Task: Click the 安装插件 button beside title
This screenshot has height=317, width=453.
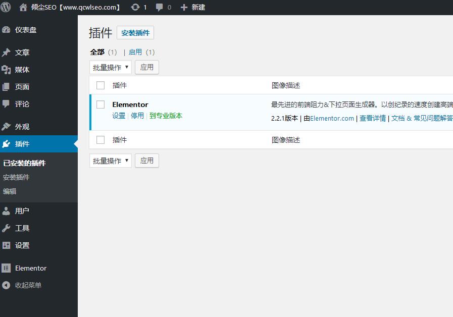Action: pyautogui.click(x=135, y=33)
